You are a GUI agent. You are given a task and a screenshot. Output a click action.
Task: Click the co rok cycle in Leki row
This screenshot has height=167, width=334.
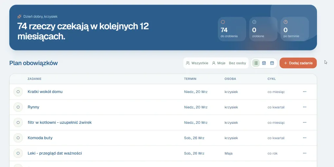pyautogui.click(x=272, y=153)
